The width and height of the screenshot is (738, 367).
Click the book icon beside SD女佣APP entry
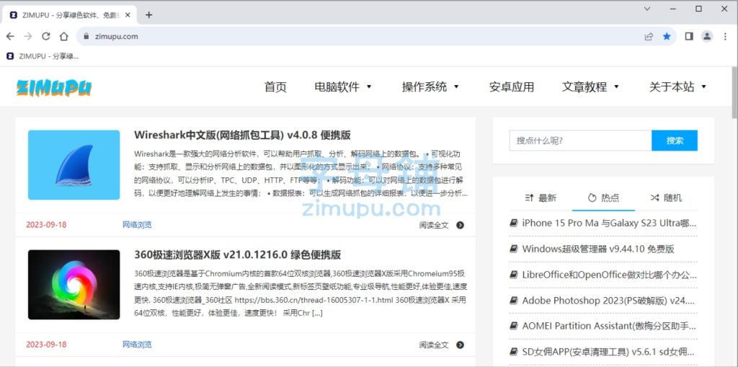click(x=513, y=351)
